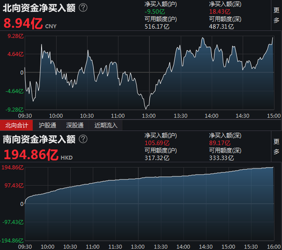Image resolution: width=282 pixels, height=250 pixels.
Task: Select the 北向资金净买入额 title
Action: point(39,8)
